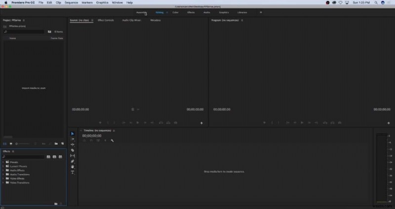Viewport: 395px width, 209px height.
Task: Expand the Video Transitions folder
Action: click(3, 182)
